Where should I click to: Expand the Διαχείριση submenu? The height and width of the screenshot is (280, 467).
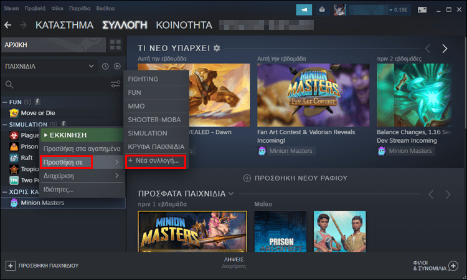tap(82, 176)
